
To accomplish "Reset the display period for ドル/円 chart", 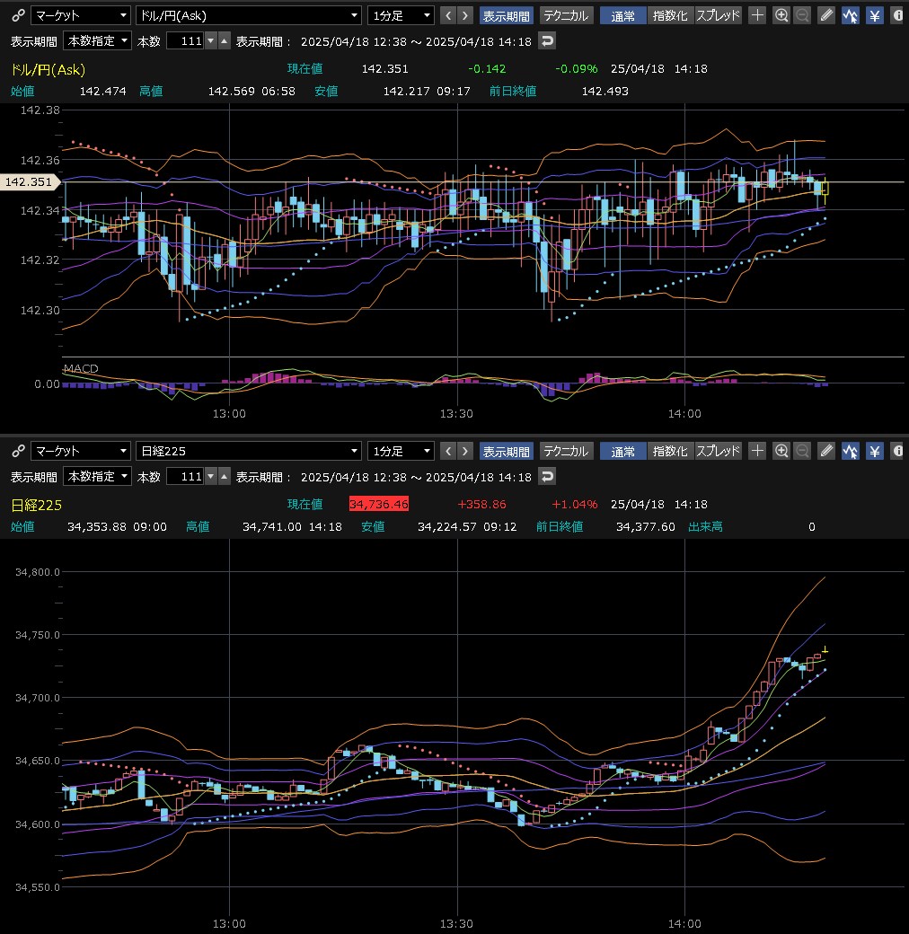I will [547, 41].
